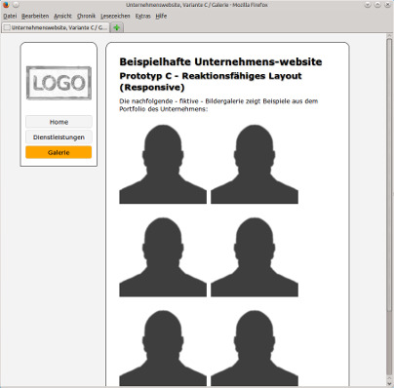This screenshot has width=394, height=388.
Task: Open the Bearbeiten menu
Action: 35,16
